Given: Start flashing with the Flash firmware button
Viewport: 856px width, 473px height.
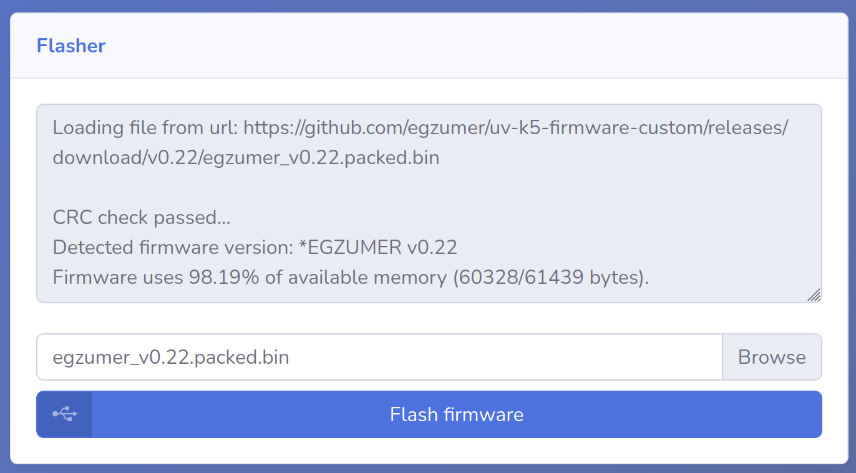Looking at the screenshot, I should click(457, 414).
